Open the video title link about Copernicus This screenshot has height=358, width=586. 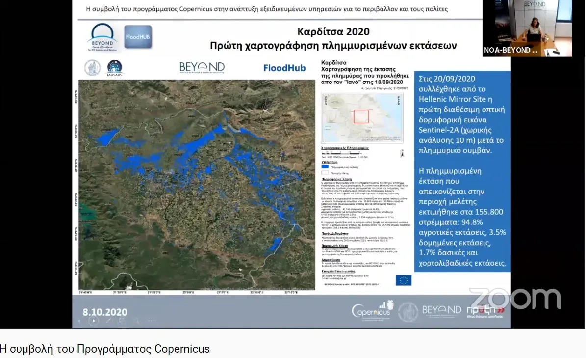[x=105, y=349]
